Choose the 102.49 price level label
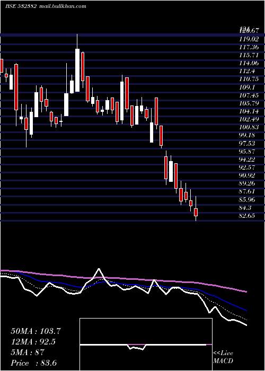The width and height of the screenshot is (265, 371). tap(249, 119)
